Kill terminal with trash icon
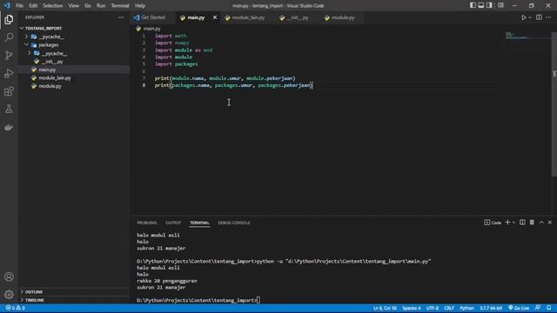The image size is (557, 313). click(x=532, y=223)
